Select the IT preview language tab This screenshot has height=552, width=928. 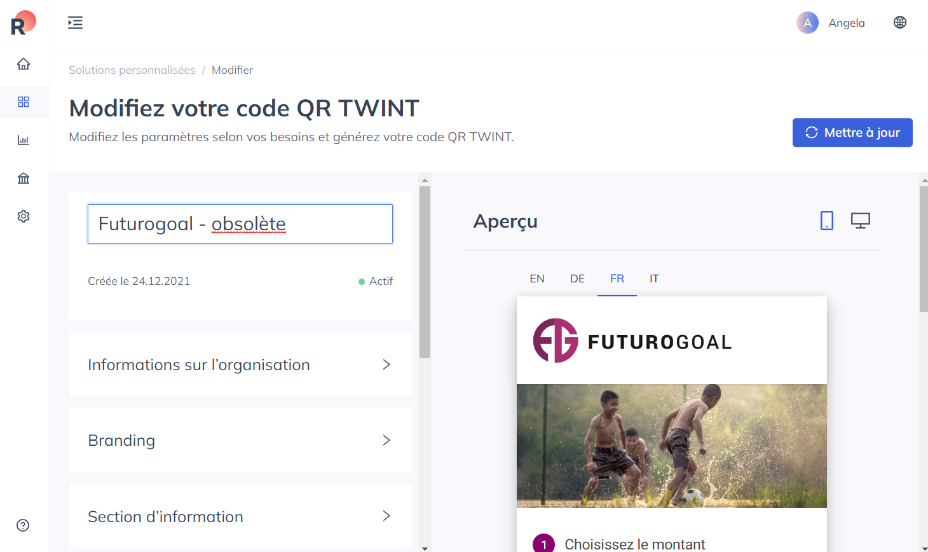pyautogui.click(x=654, y=279)
